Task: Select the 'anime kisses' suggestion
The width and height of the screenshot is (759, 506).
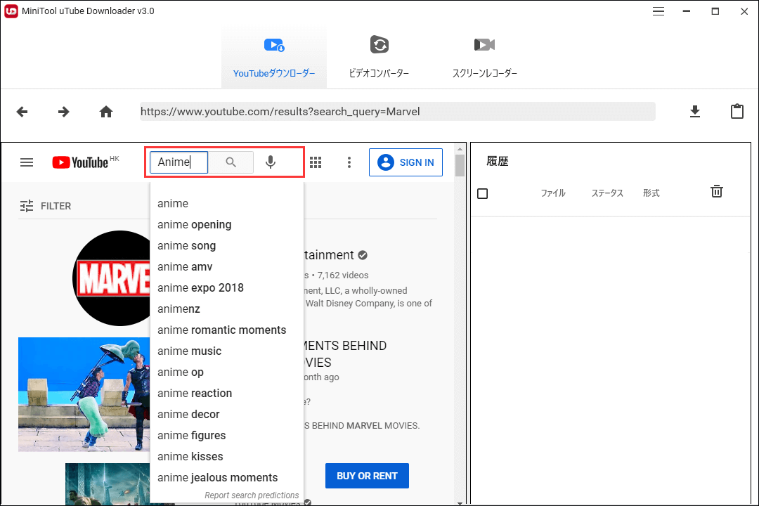Action: (x=226, y=456)
